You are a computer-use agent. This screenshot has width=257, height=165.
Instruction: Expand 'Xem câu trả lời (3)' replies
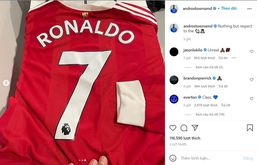209,67
